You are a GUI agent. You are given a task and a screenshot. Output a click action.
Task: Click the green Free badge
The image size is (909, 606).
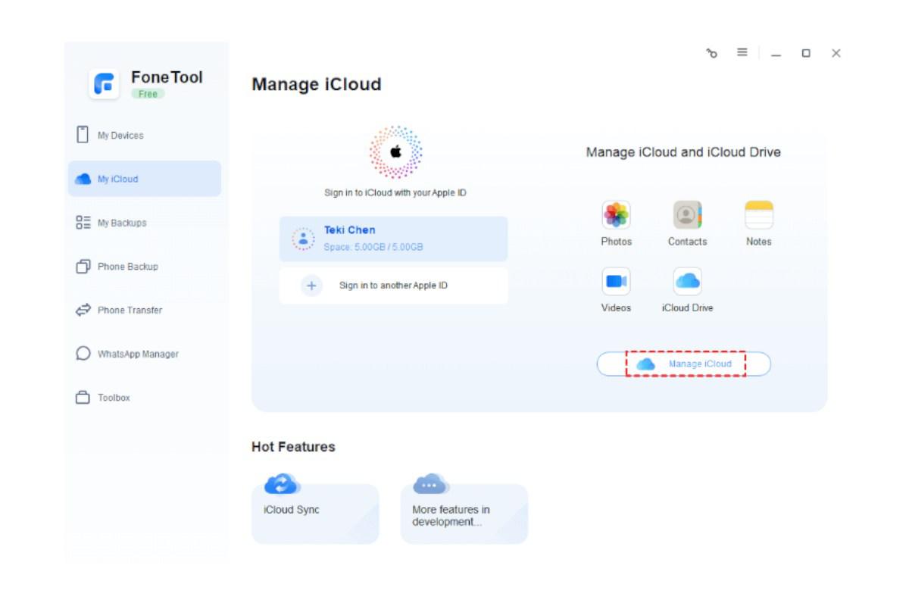[148, 94]
